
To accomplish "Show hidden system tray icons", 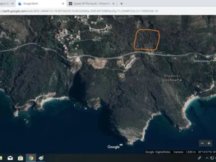I will pos(207,158).
